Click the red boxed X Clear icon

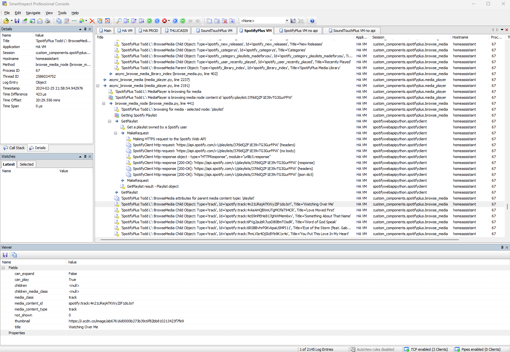click(107, 21)
